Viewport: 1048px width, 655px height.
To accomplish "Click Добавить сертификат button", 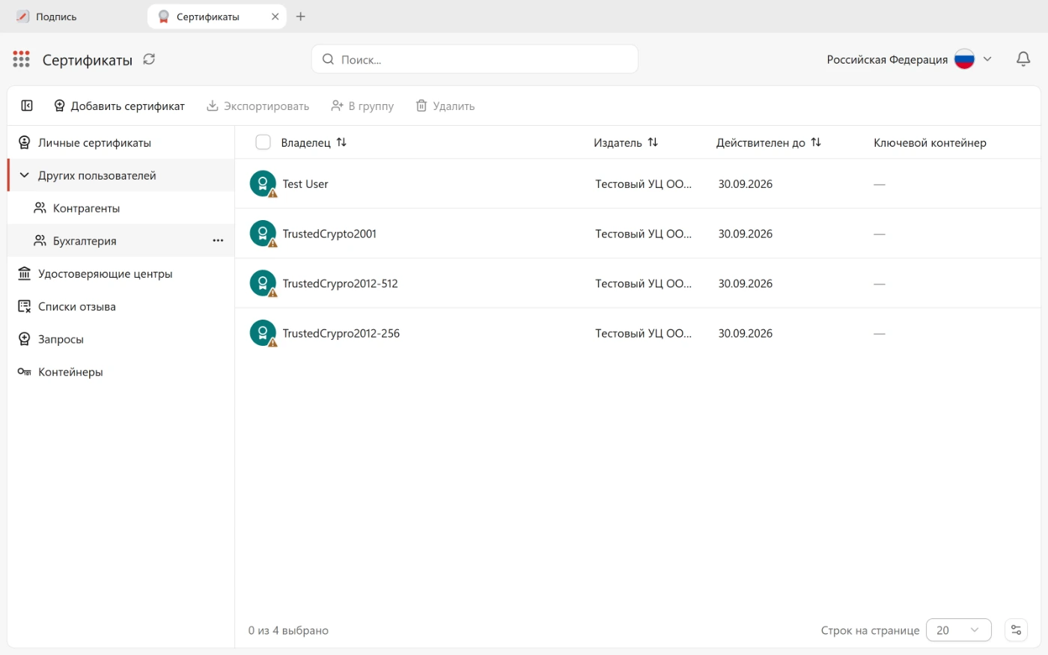I will point(119,106).
